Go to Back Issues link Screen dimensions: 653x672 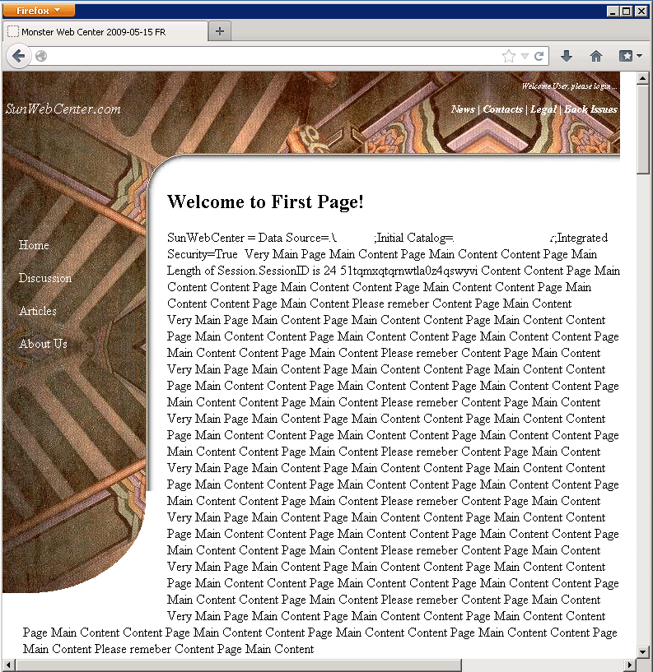point(590,109)
